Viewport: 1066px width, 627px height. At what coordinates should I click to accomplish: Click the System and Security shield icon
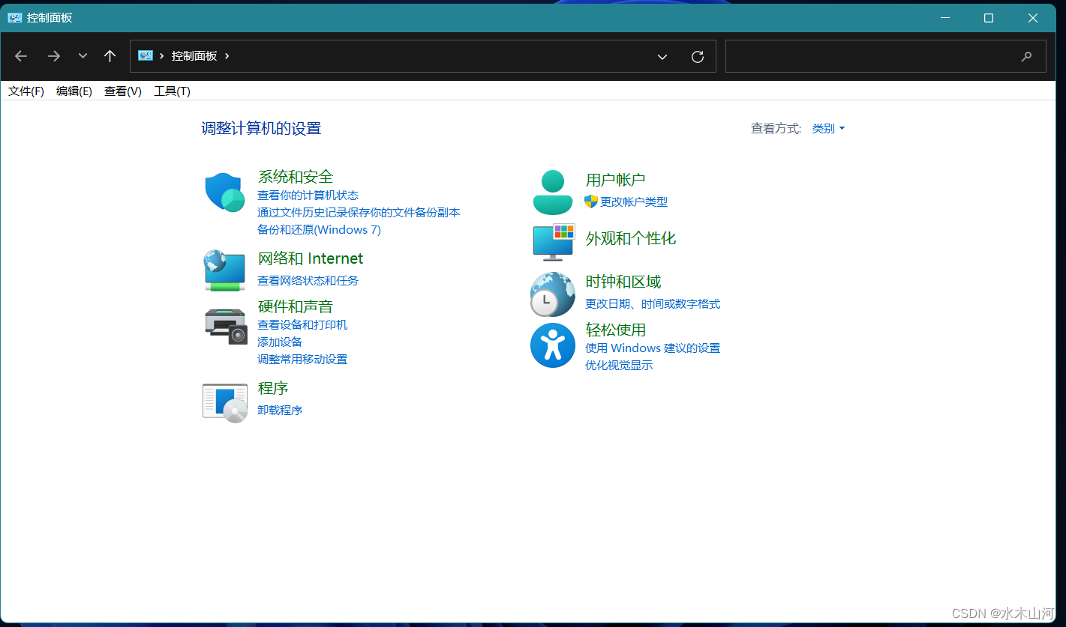[x=225, y=193]
